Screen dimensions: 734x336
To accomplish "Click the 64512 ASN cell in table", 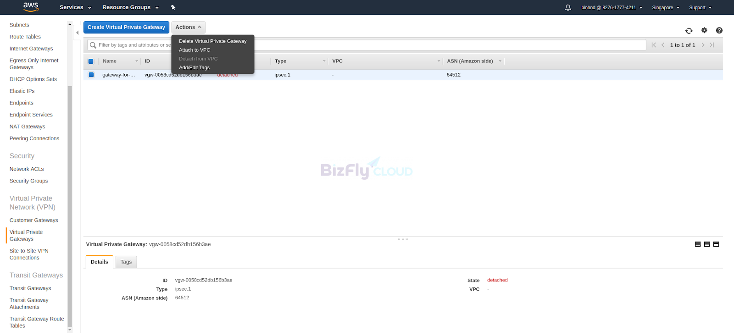I will 454,75.
